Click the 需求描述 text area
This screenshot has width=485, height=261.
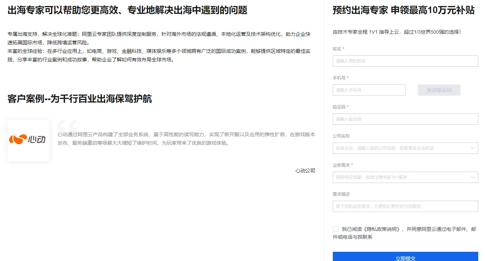coord(405,206)
